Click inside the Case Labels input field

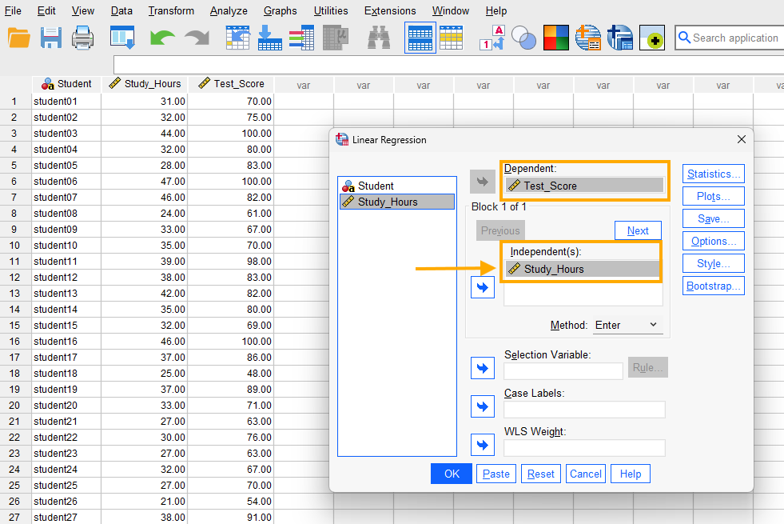(583, 410)
